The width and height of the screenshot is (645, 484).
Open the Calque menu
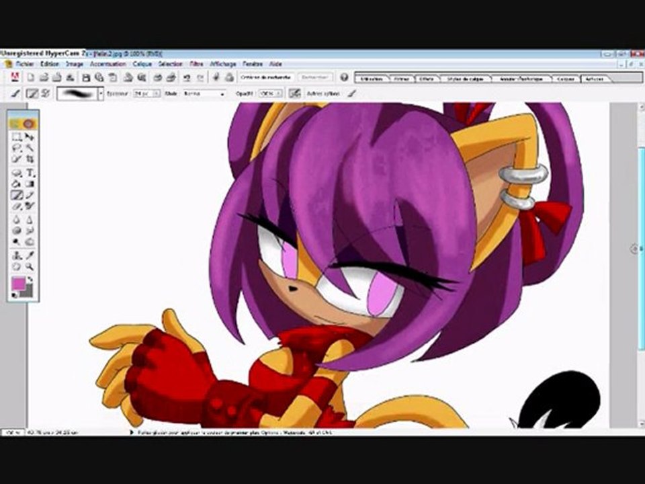tap(142, 64)
